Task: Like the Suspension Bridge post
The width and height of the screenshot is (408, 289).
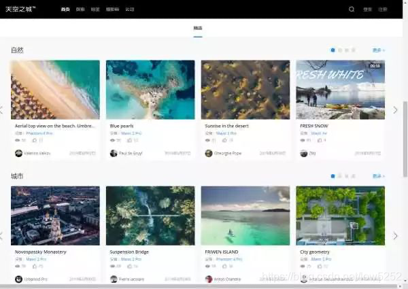Action: (x=129, y=266)
